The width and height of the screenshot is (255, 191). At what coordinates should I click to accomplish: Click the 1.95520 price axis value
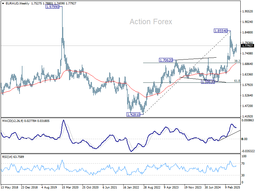[248, 11]
